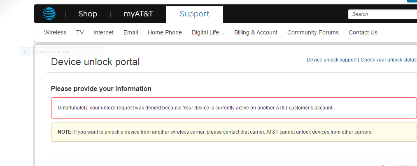Viewport: 417px width, 166px height.
Task: Open the Digital Life link
Action: coord(205,32)
